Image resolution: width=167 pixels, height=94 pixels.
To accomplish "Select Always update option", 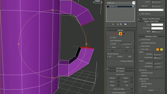I will (x=140, y=81).
